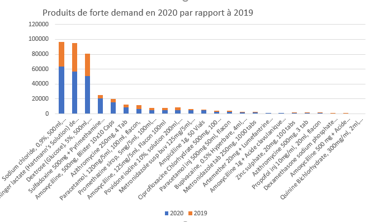Click the Paracetamol 120mg/5ml bar
The height and width of the screenshot is (222, 369).
pos(139,110)
